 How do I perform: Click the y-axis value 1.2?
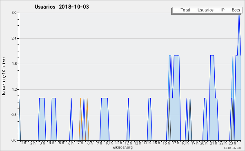pyautogui.click(x=14, y=89)
